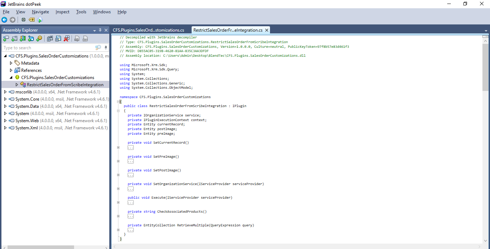Close the Assembly Explorer panel
This screenshot has width=490, height=249.
point(106,30)
